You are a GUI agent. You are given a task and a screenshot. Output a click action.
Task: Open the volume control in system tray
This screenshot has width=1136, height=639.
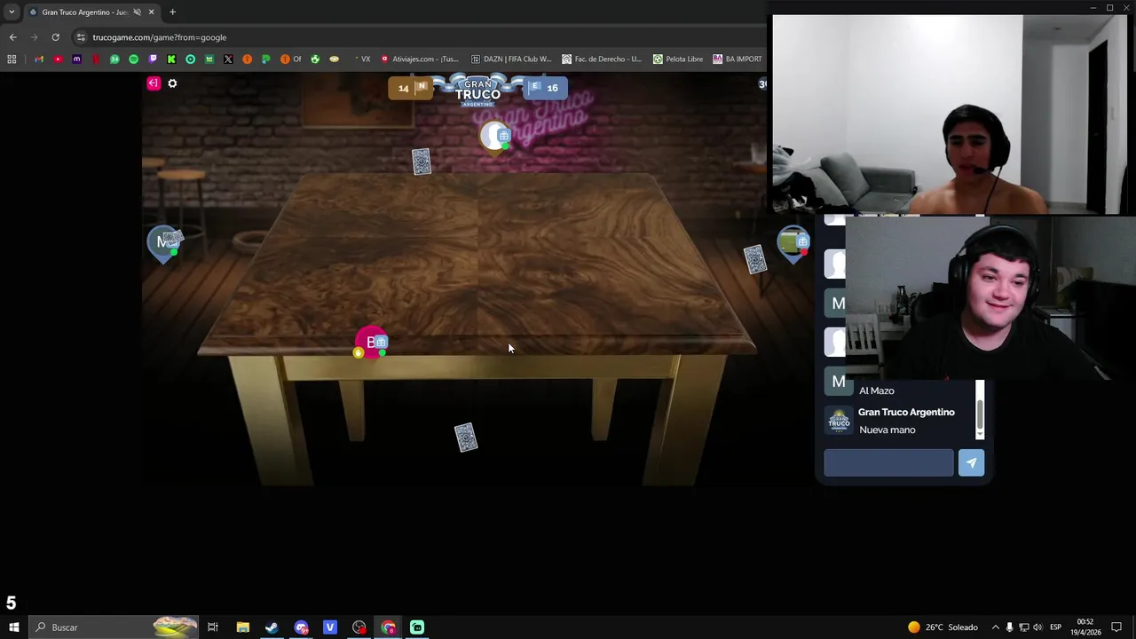[x=1037, y=627]
